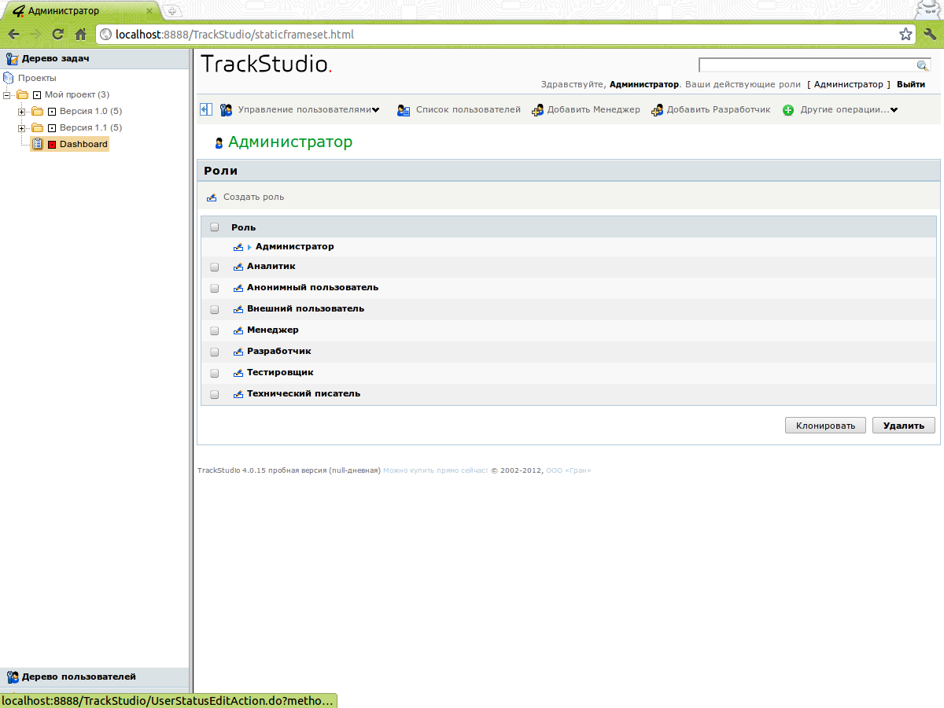
Task: Check the Разработчик role checkbox
Action: point(215,352)
